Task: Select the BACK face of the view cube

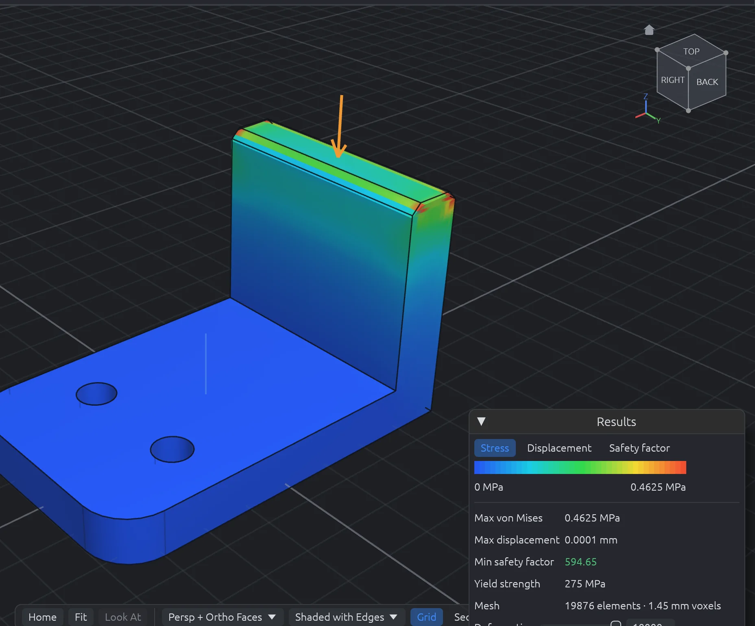Action: (707, 82)
